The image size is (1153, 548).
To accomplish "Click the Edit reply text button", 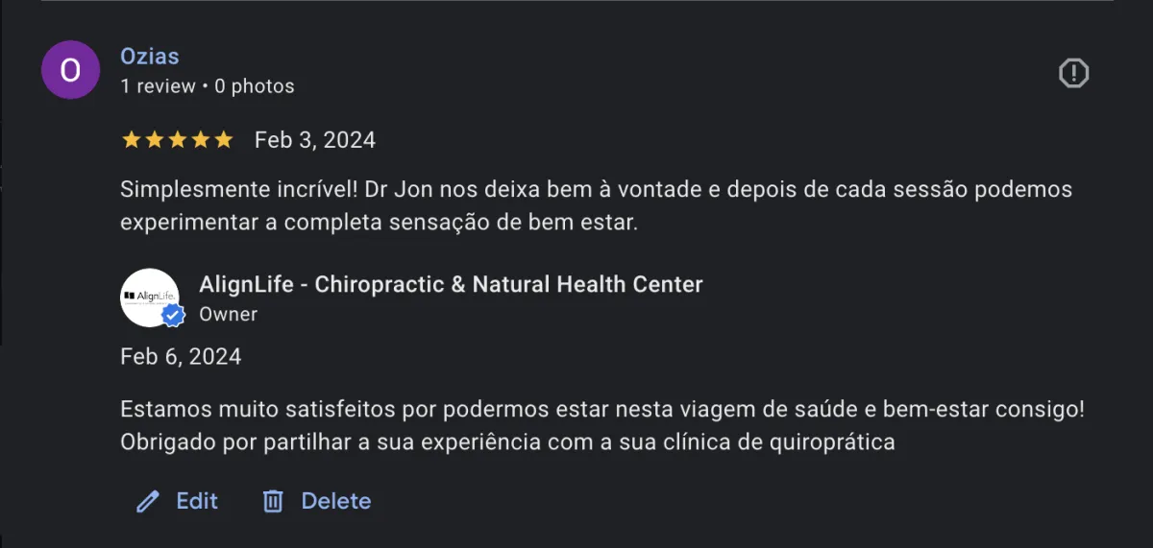I will pos(197,501).
